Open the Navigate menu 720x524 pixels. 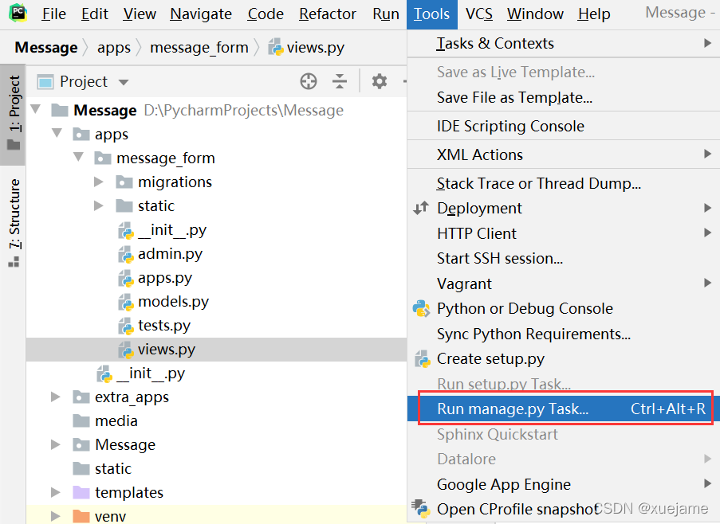pyautogui.click(x=200, y=14)
